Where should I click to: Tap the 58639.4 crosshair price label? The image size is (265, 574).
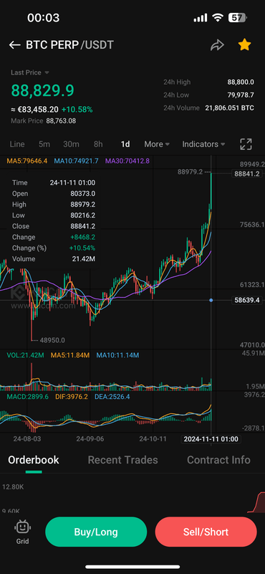click(247, 300)
